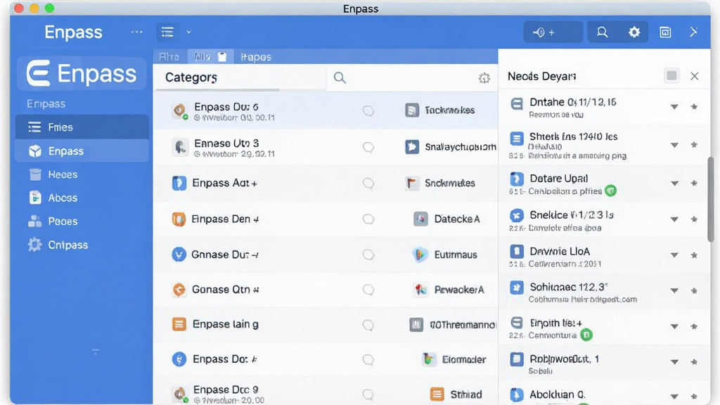Switch to the Itapes tab
The width and height of the screenshot is (720, 405).
tap(256, 57)
